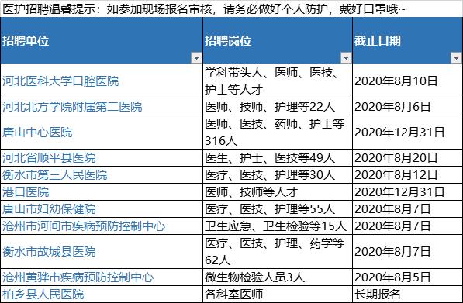
Task: Select date cell 2020年8月5日
Action: [x=407, y=277]
